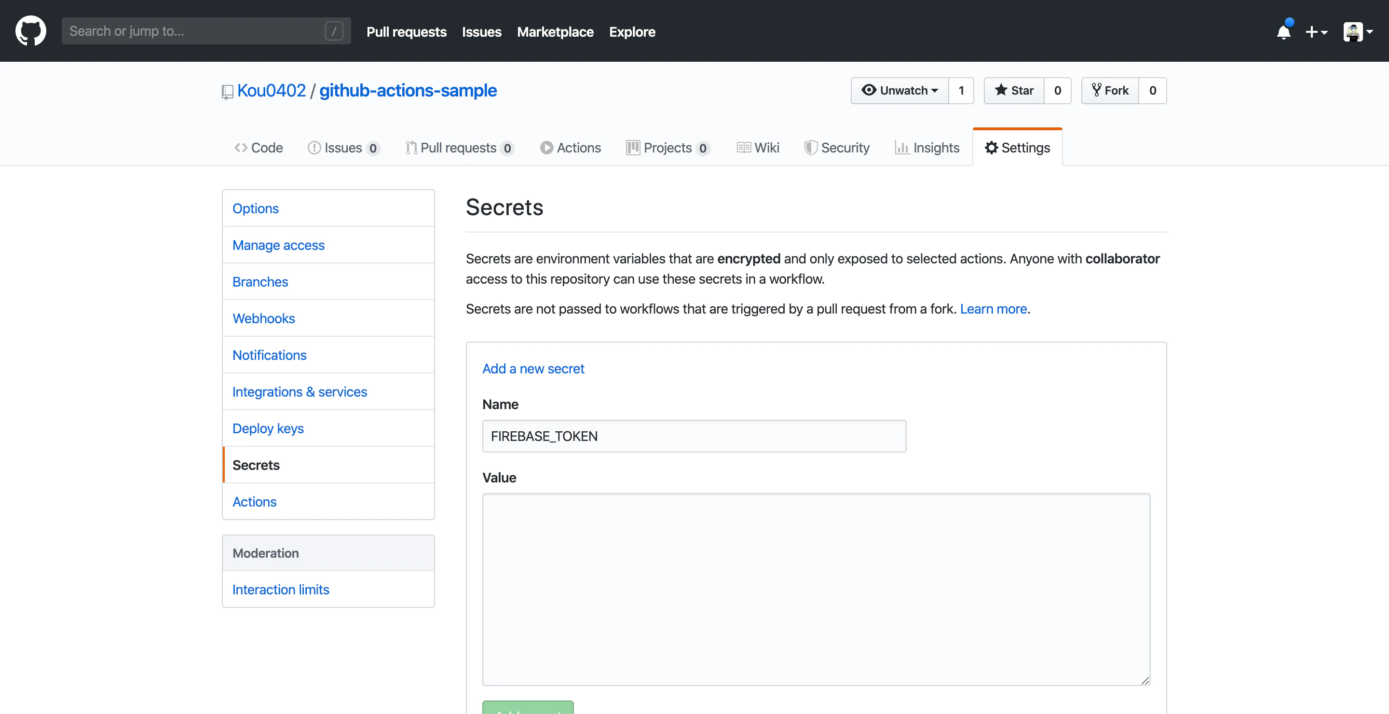Open Branches settings
Viewport: 1389px width, 714px height.
[328, 282]
